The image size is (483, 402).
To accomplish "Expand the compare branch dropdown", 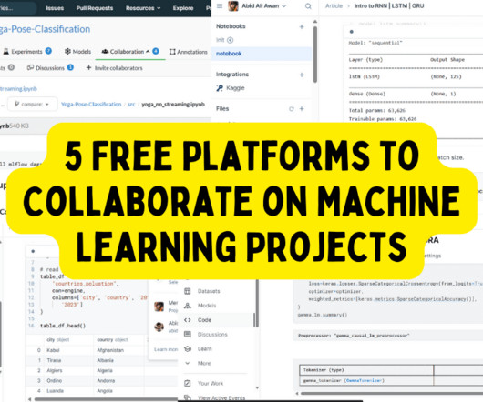I will [x=32, y=105].
